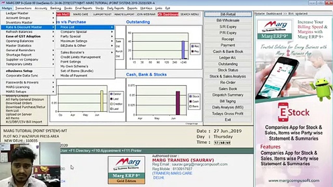This screenshot has height=187, width=333.
Task: Expand Account Groups submenu
Action: coord(28,18)
